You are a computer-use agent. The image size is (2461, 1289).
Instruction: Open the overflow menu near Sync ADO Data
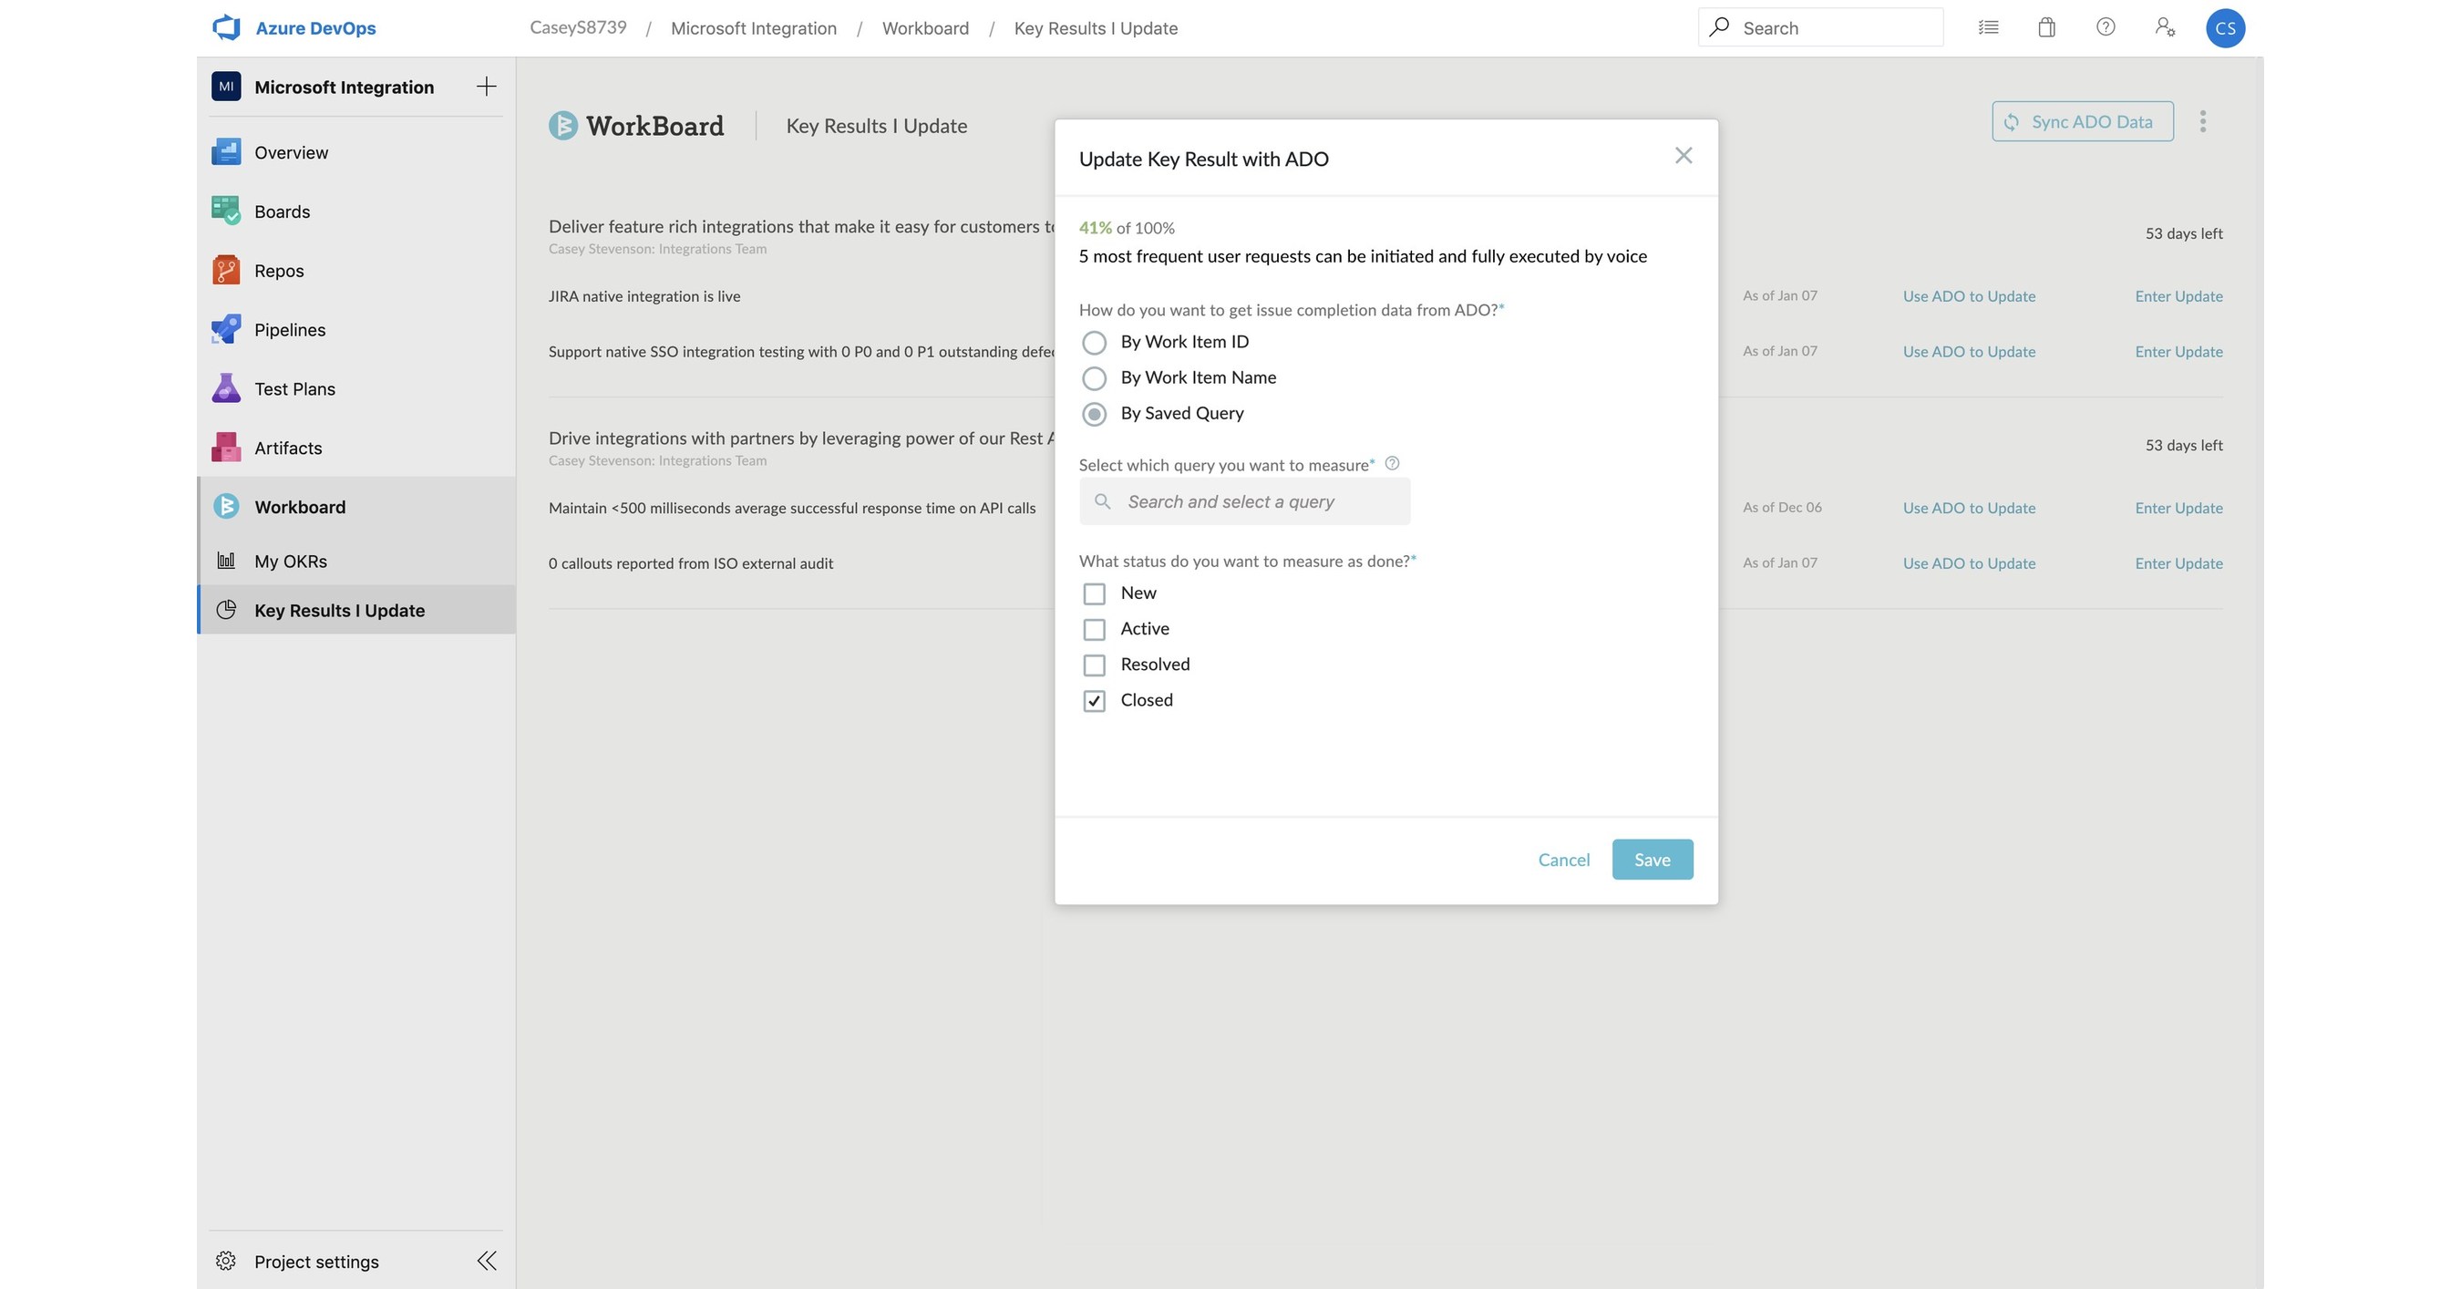tap(2204, 121)
